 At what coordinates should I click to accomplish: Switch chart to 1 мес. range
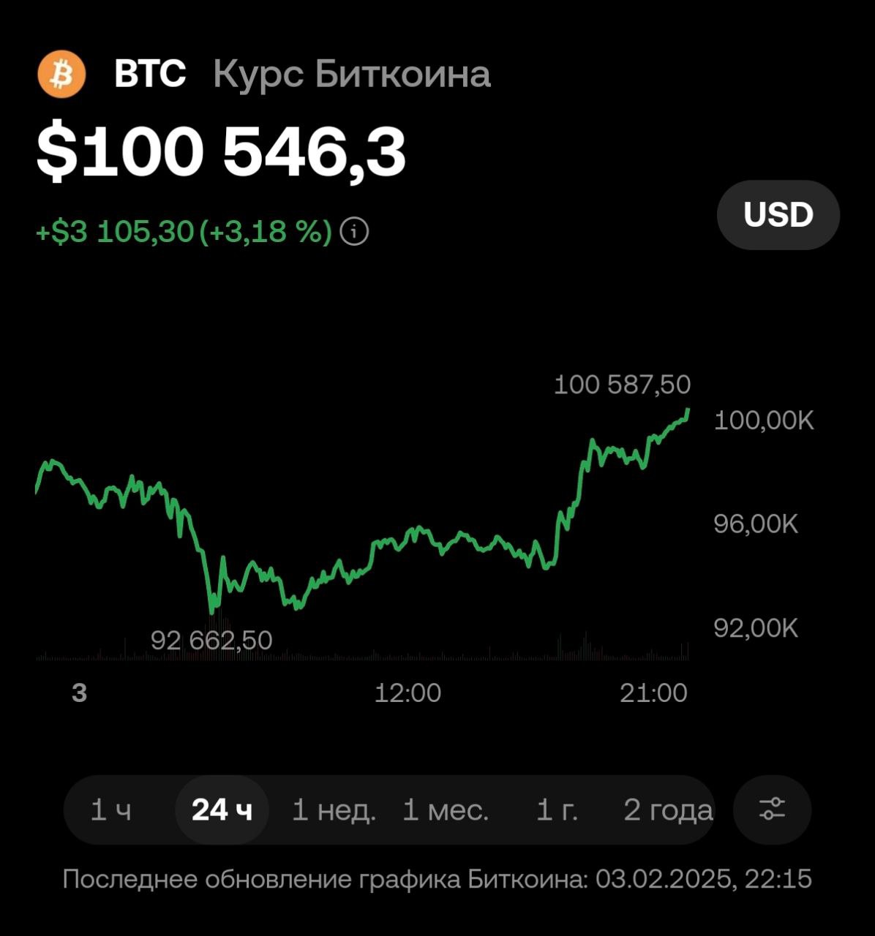coord(446,810)
